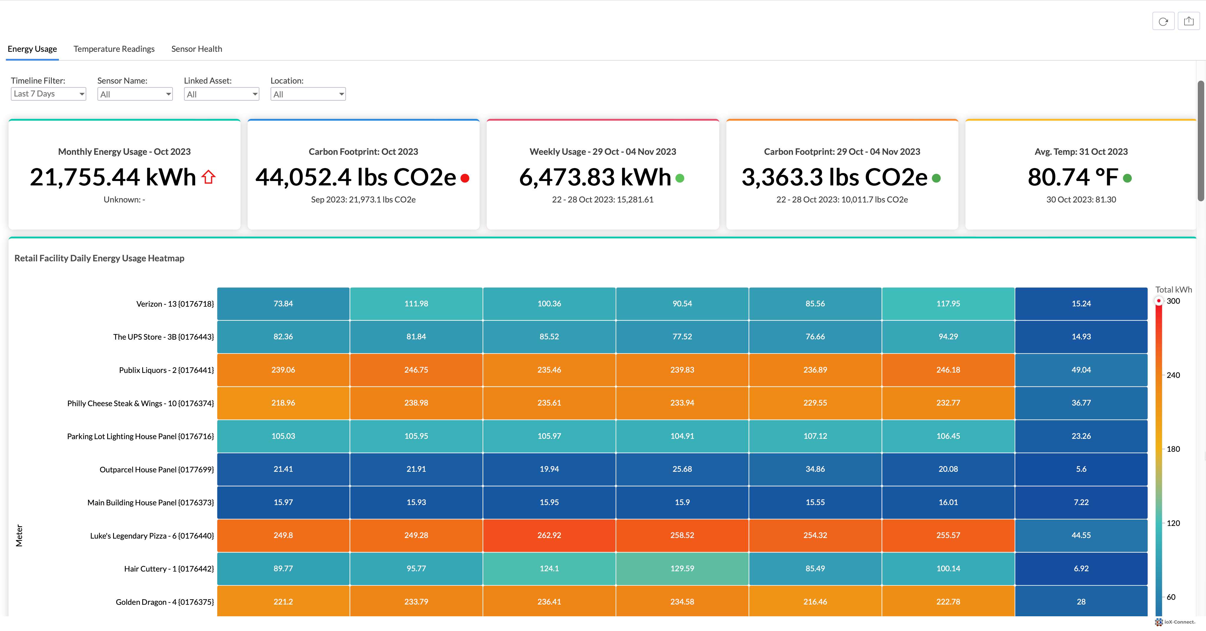1206x631 pixels.
Task: Open the Linked Asset dropdown
Action: click(x=221, y=94)
